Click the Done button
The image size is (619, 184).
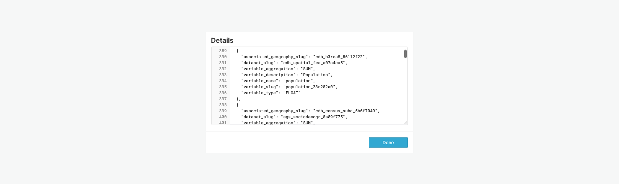(x=388, y=143)
